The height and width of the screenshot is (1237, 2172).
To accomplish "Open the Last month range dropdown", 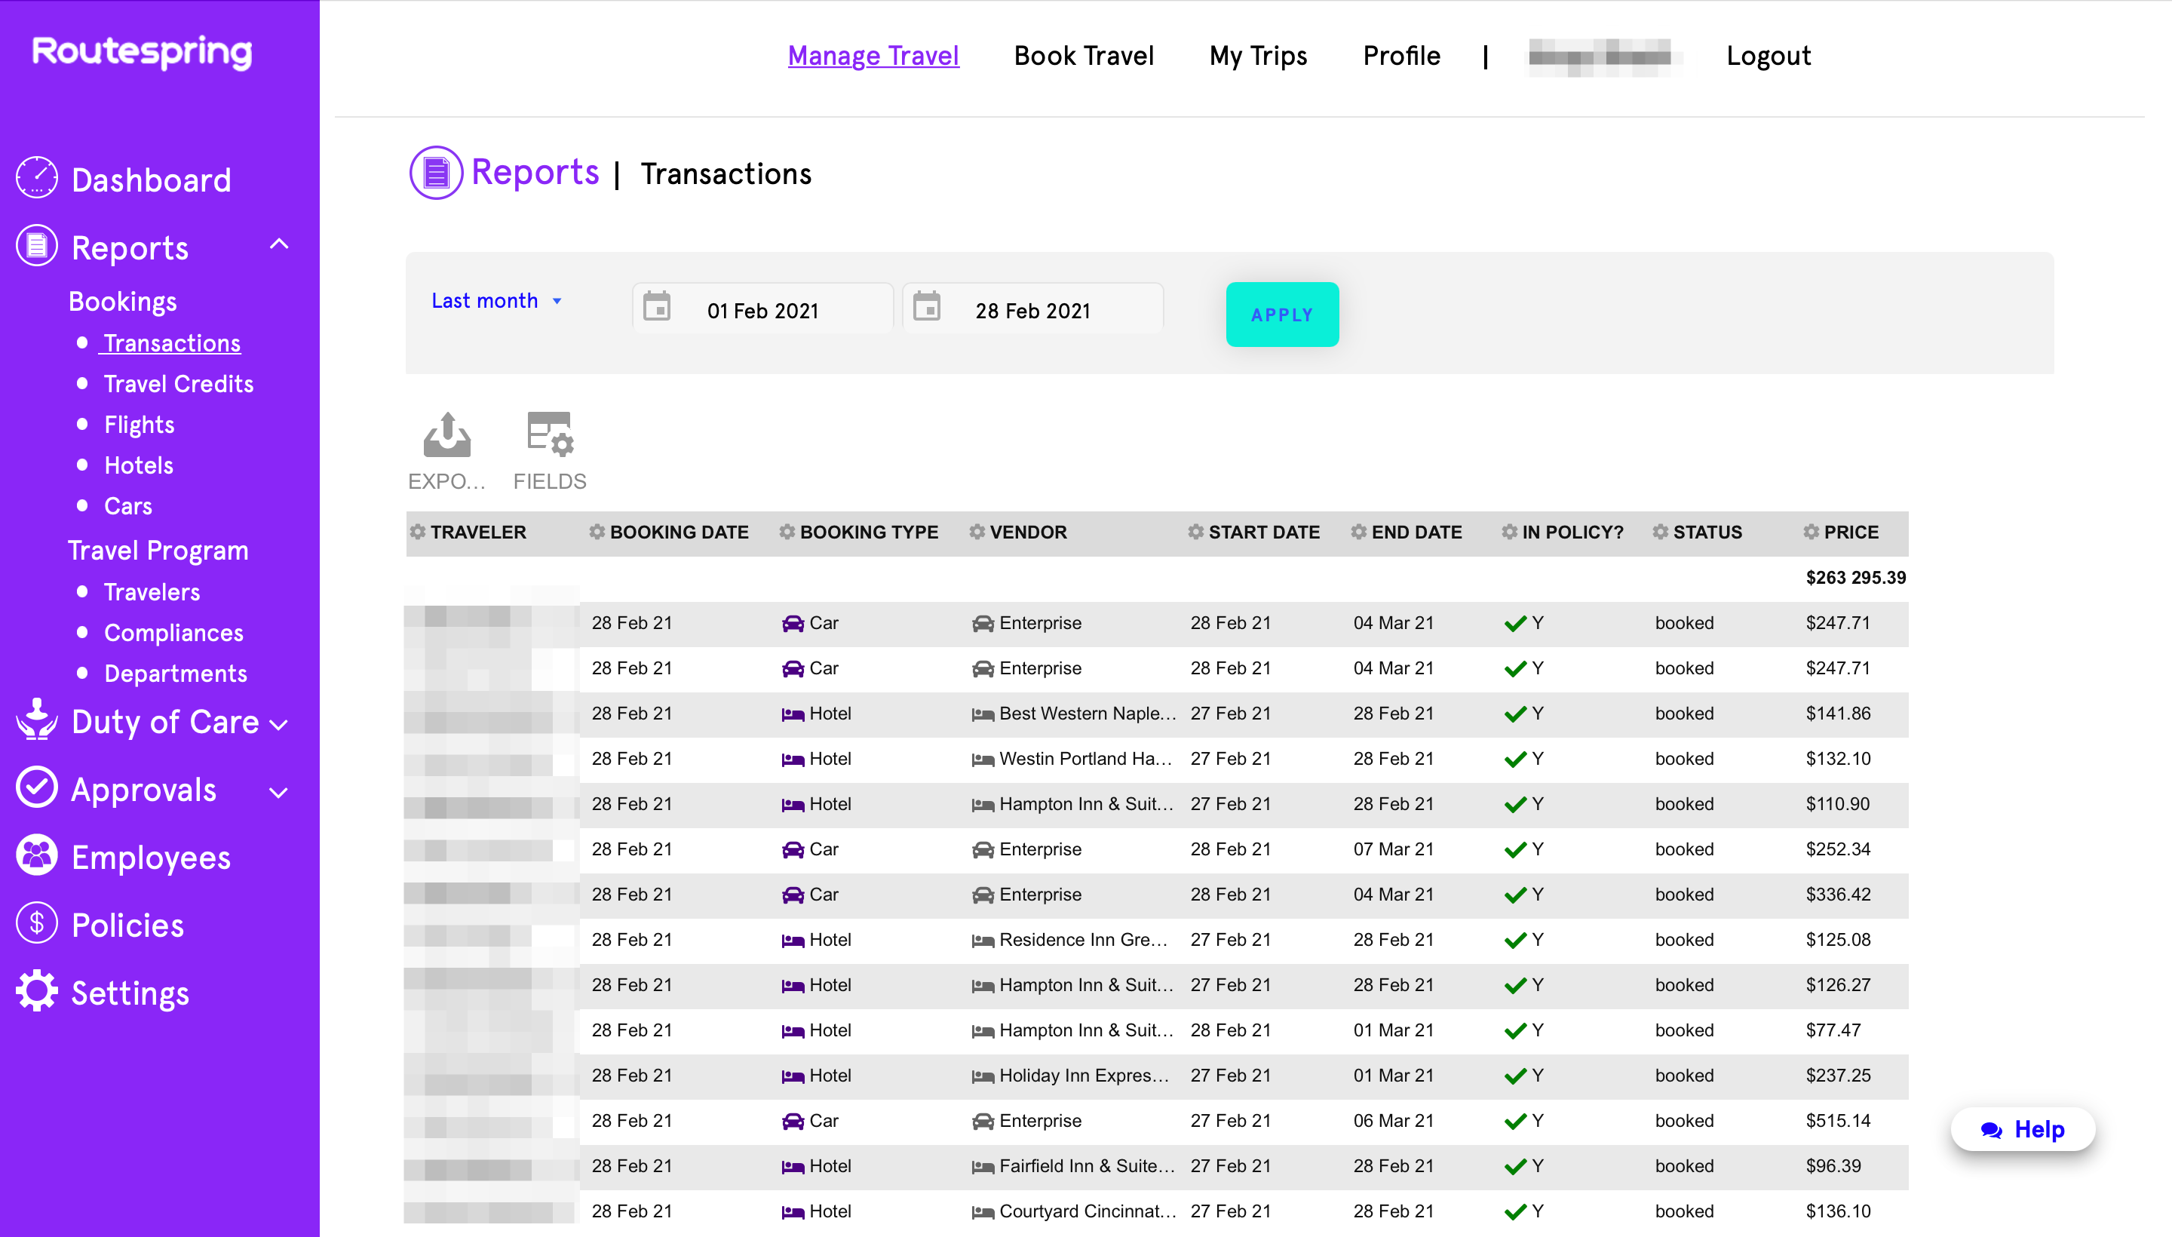I will (x=496, y=301).
